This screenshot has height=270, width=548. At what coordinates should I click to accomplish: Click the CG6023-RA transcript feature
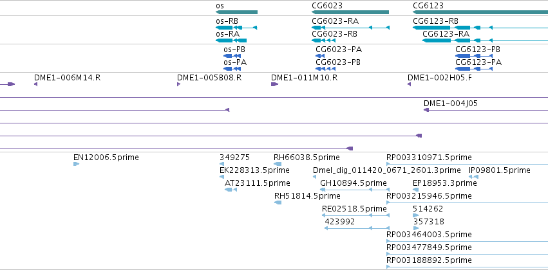tap(350, 28)
